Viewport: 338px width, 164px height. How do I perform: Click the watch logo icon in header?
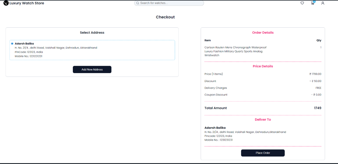point(6,3)
